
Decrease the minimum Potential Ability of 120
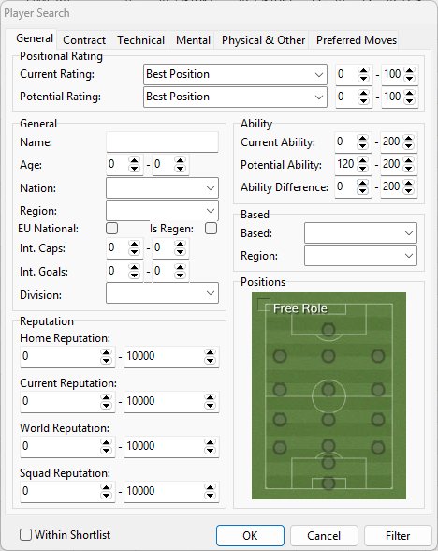[x=362, y=168]
